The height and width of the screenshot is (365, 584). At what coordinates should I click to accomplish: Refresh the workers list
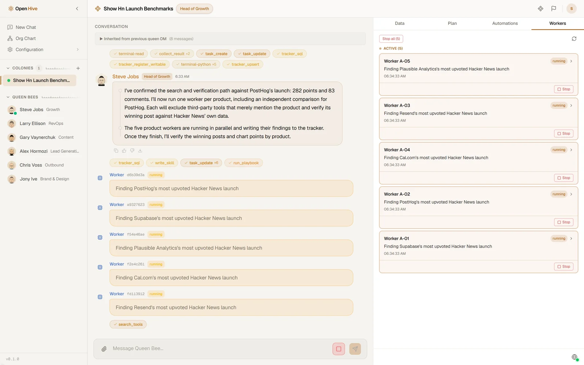[574, 39]
